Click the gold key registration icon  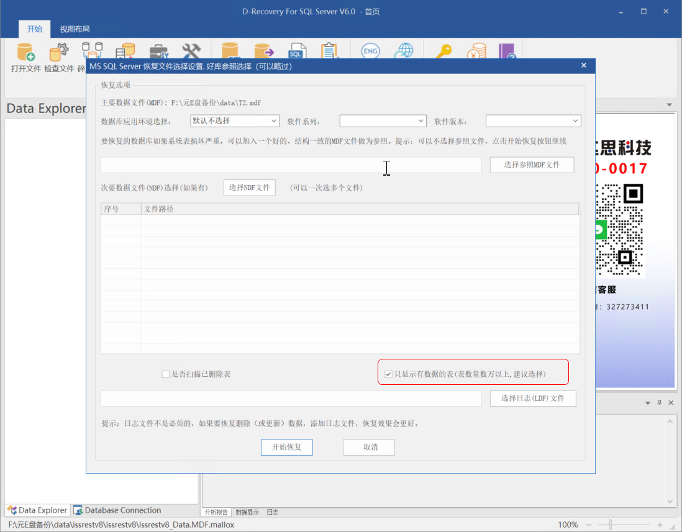(443, 51)
